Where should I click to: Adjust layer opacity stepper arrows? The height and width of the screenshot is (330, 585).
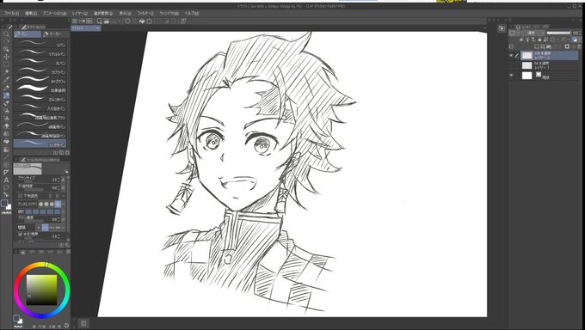tap(580, 33)
